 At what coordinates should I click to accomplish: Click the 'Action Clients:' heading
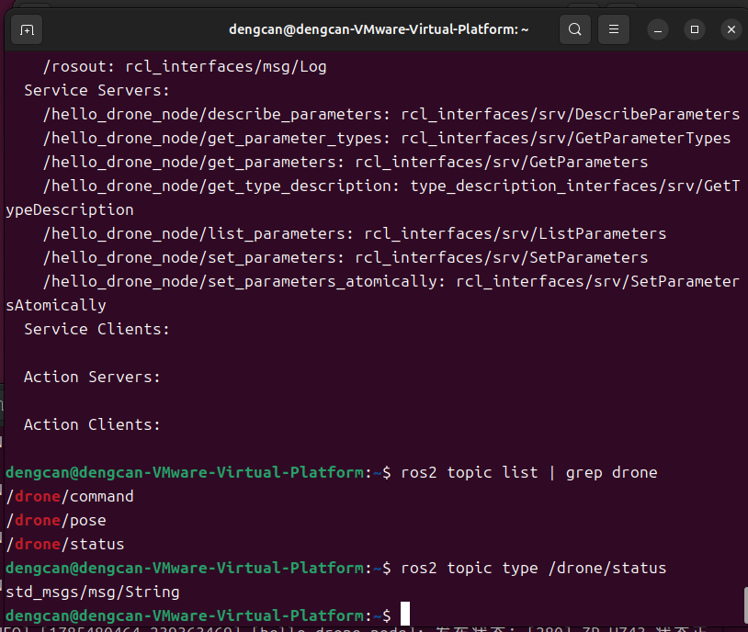coord(92,424)
